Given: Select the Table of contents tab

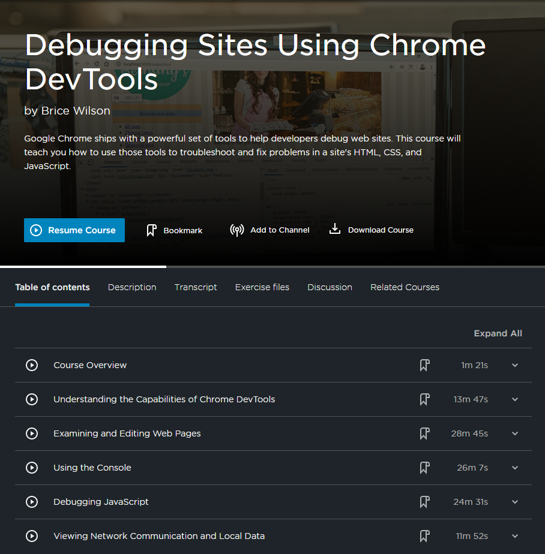Looking at the screenshot, I should point(52,287).
